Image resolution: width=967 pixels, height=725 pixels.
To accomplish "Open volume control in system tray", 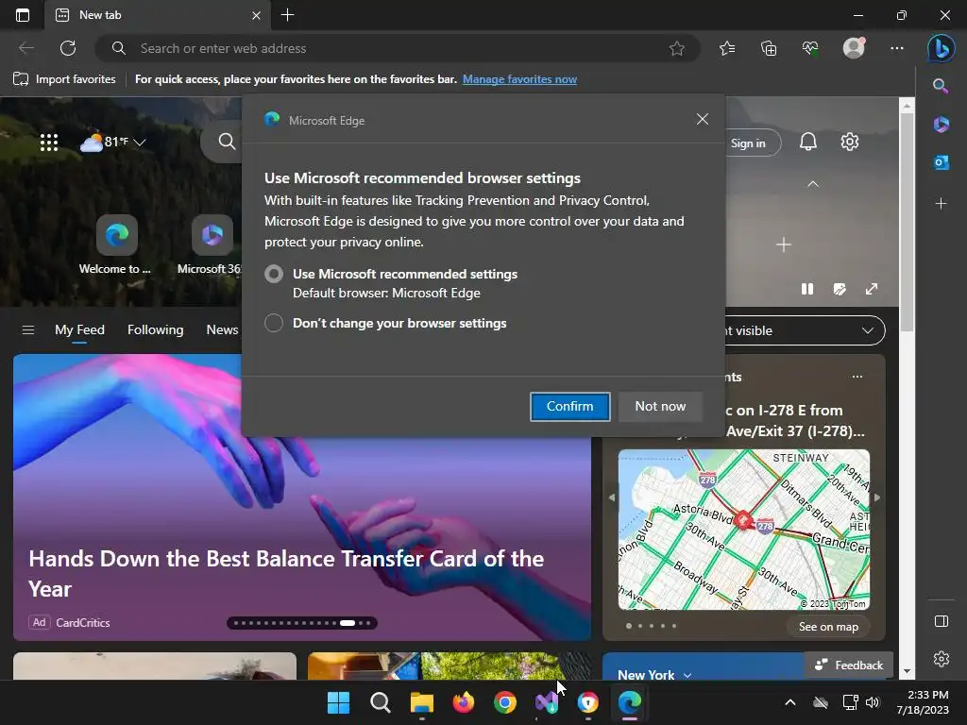I will tap(872, 702).
